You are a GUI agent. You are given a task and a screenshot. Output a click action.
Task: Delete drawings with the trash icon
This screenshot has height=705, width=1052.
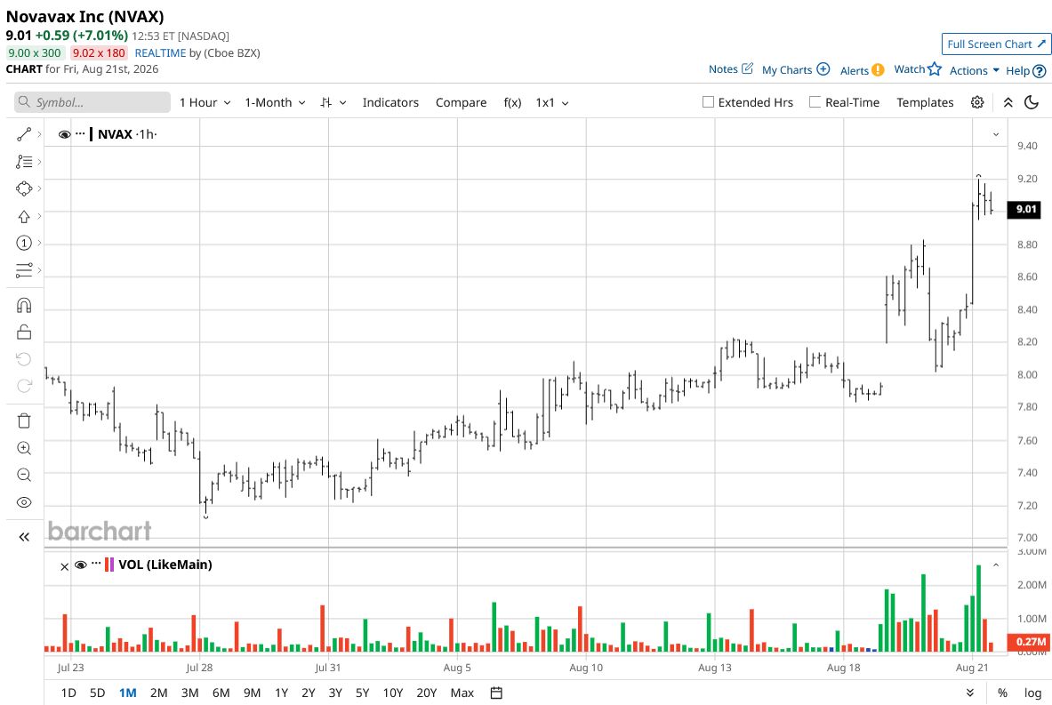[x=24, y=421]
